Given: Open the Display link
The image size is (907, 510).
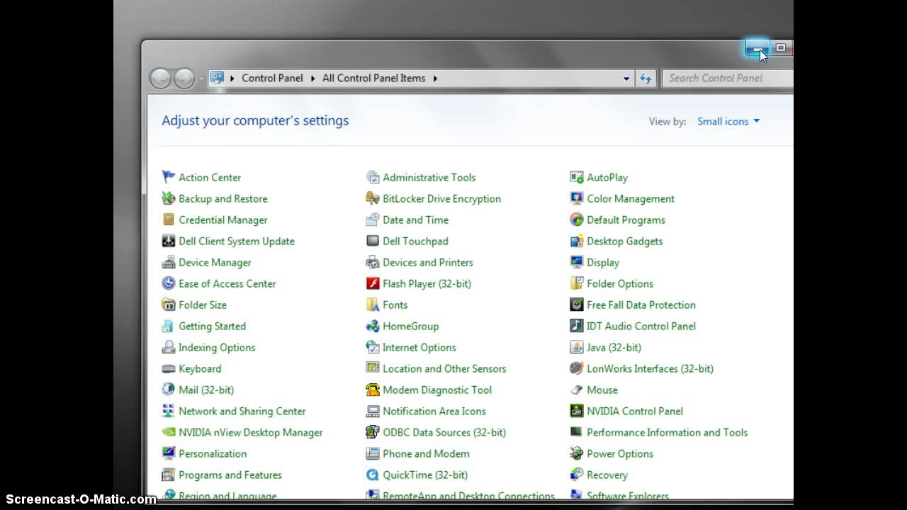Looking at the screenshot, I should tap(603, 262).
